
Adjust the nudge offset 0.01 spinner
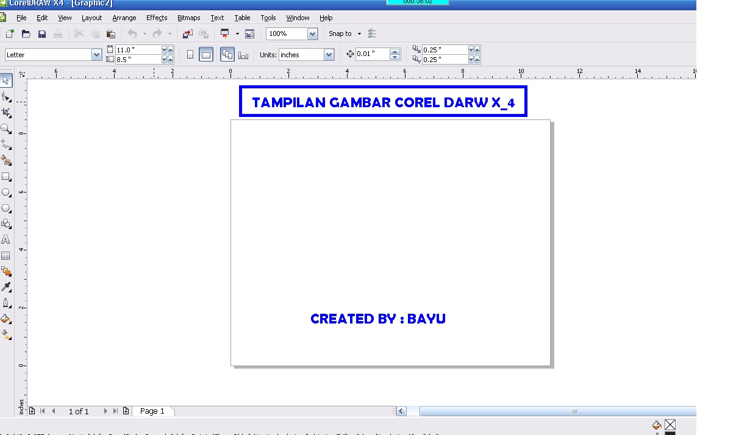395,54
